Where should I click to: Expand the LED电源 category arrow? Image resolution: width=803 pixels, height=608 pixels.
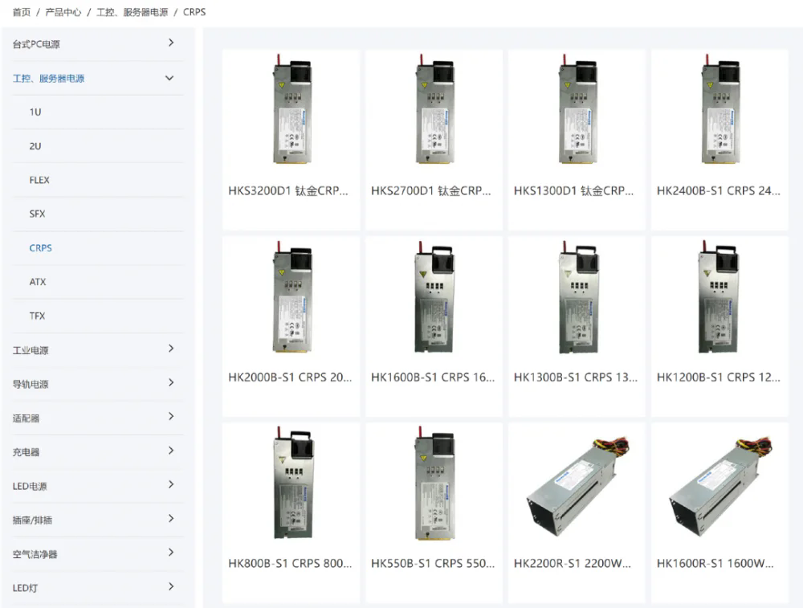point(171,484)
